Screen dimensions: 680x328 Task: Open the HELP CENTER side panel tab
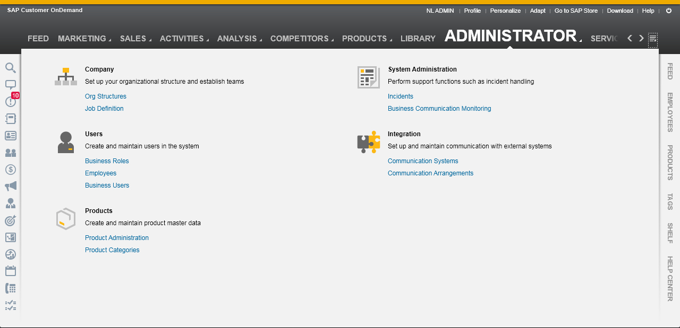[670, 279]
